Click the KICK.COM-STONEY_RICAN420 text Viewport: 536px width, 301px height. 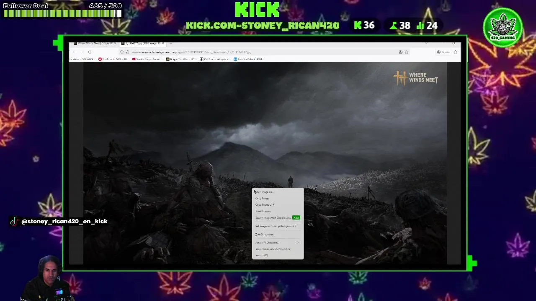pyautogui.click(x=263, y=26)
